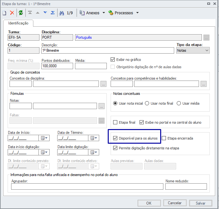This screenshot has height=209, width=219.
Task: Click Data início digitação date field
Action: point(23,152)
